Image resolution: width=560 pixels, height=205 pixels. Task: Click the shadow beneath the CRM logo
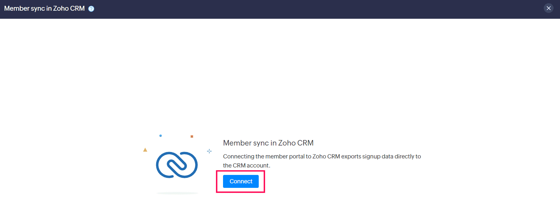coord(177,193)
